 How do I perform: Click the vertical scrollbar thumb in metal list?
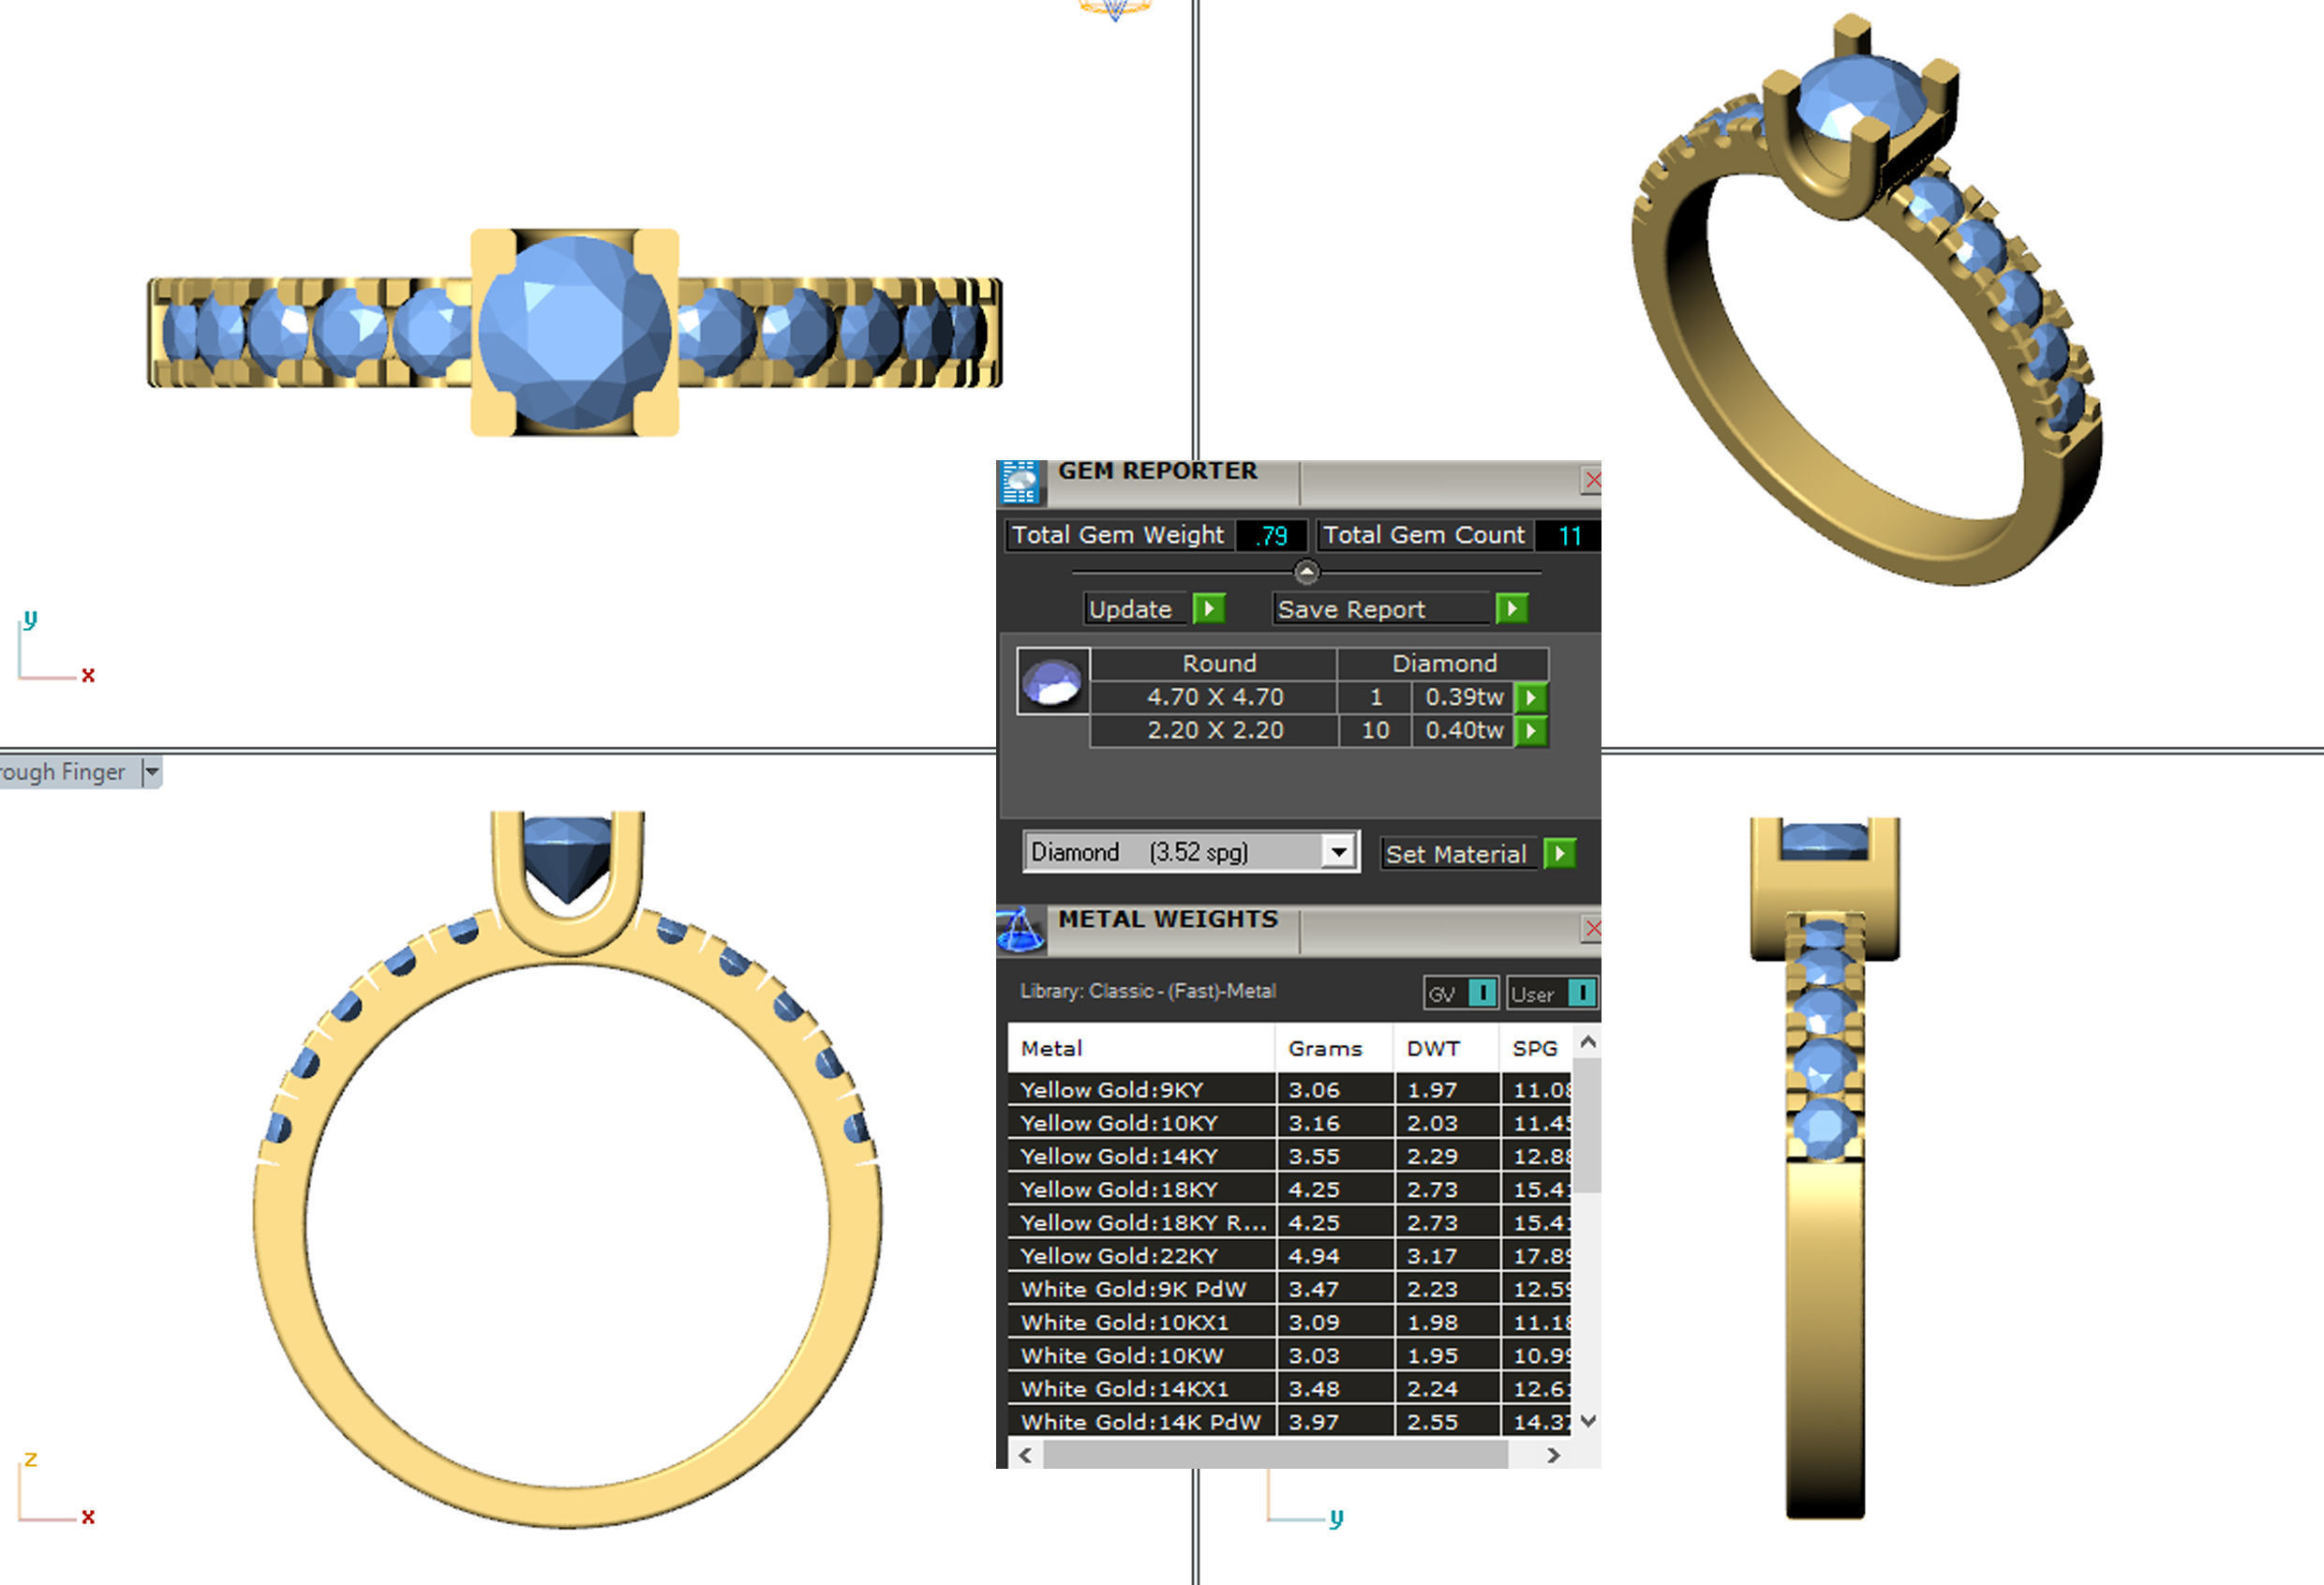tap(1587, 1126)
